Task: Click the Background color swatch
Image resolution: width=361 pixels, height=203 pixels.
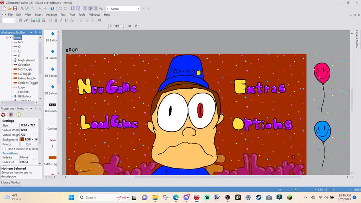Action: [22, 139]
